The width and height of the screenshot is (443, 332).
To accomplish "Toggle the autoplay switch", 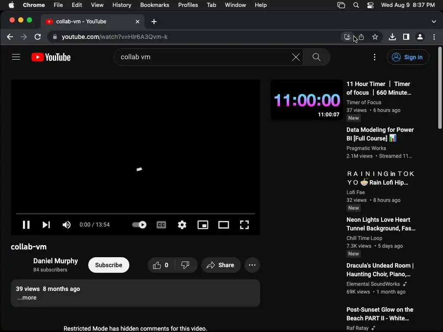I will (x=139, y=225).
